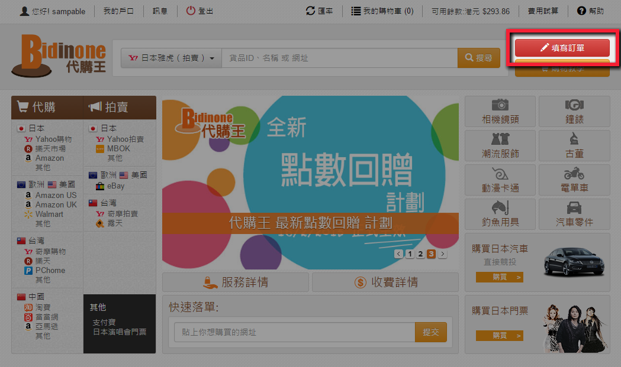Viewport: 621px width, 367px height.
Task: Click the black car thumbnail
Action: click(x=574, y=261)
